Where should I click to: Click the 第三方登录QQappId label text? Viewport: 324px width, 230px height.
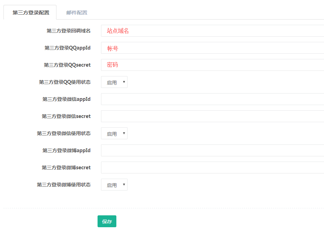tap(67, 48)
